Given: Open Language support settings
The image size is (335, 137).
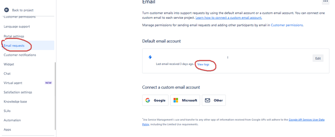Looking at the screenshot, I should [17, 27].
